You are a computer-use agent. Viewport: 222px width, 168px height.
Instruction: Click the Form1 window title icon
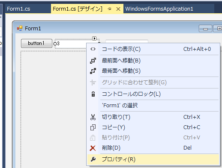(x=20, y=28)
